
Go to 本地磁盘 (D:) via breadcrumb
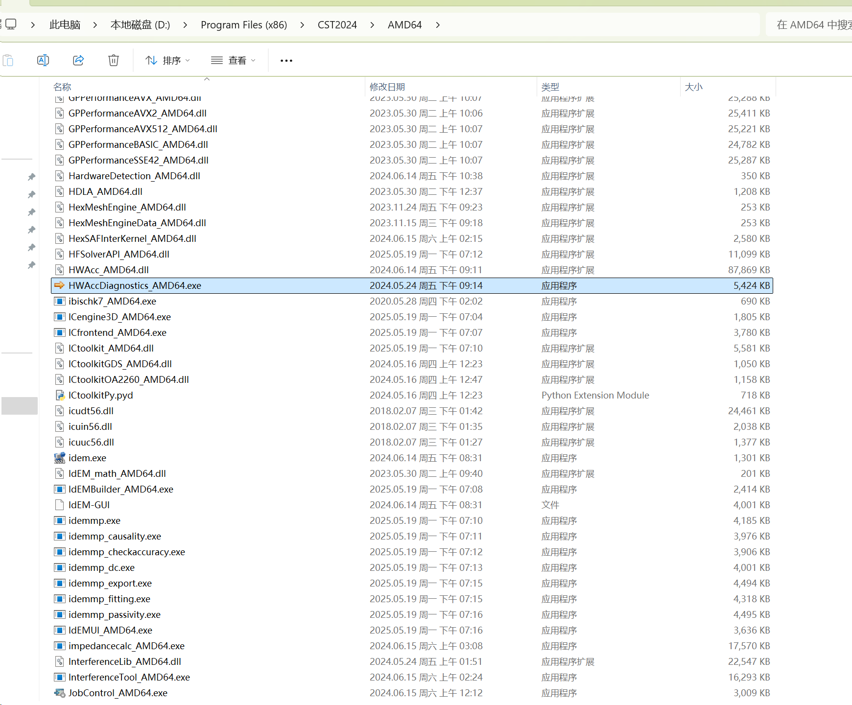(140, 24)
